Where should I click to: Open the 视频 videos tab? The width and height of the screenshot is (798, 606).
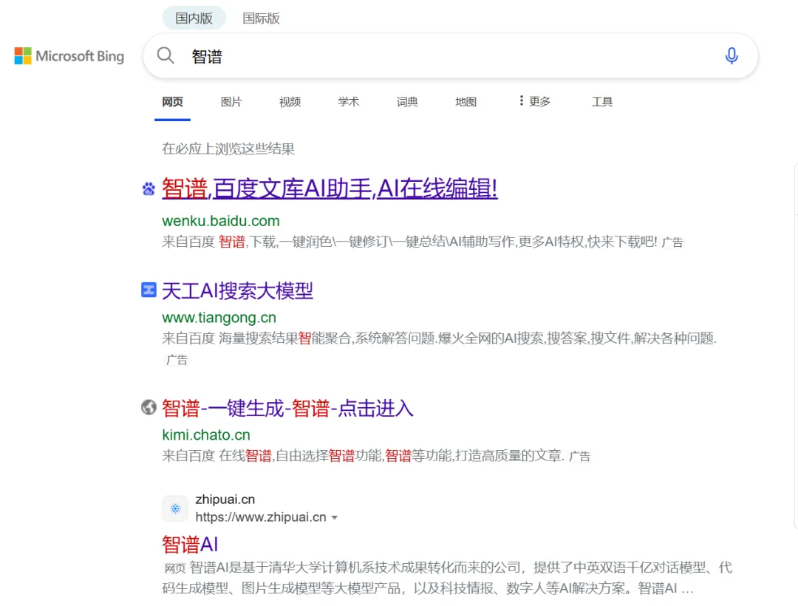(290, 102)
